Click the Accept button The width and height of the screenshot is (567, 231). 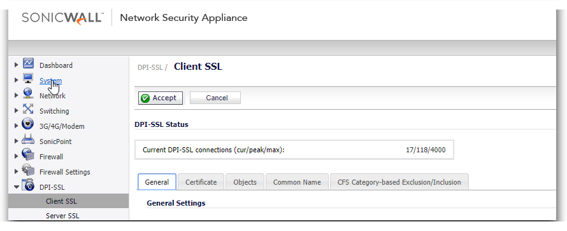tap(160, 98)
